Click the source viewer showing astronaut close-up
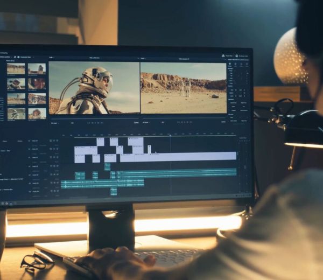Viewport: 323px width, 280px height. tap(94, 87)
